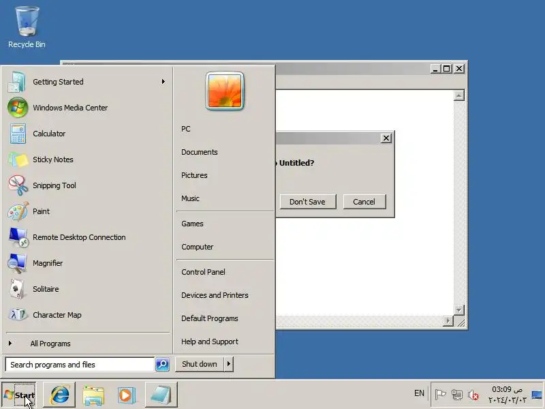
Task: Open Windows Media Player on taskbar
Action: [127, 395]
